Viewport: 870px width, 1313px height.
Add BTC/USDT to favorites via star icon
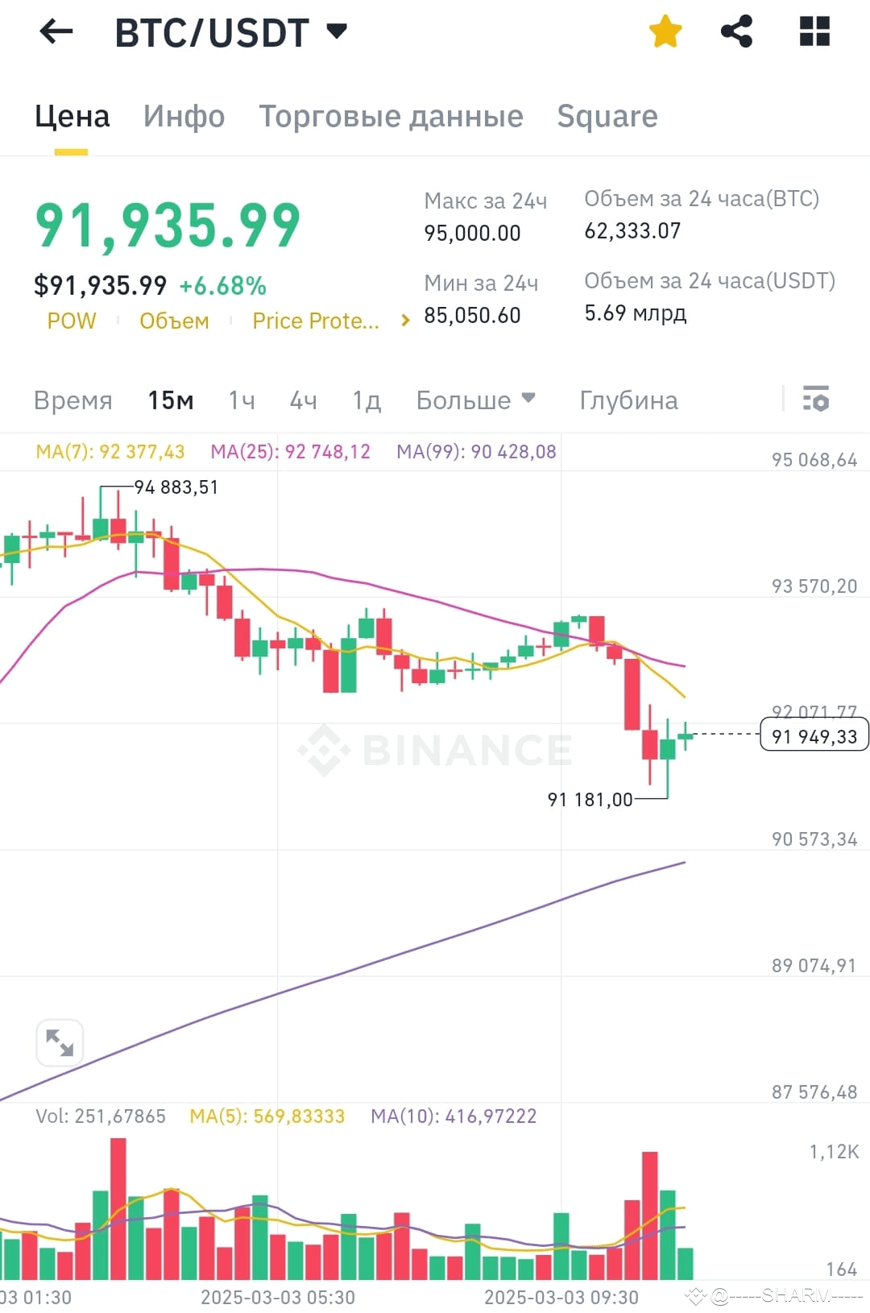(x=665, y=31)
